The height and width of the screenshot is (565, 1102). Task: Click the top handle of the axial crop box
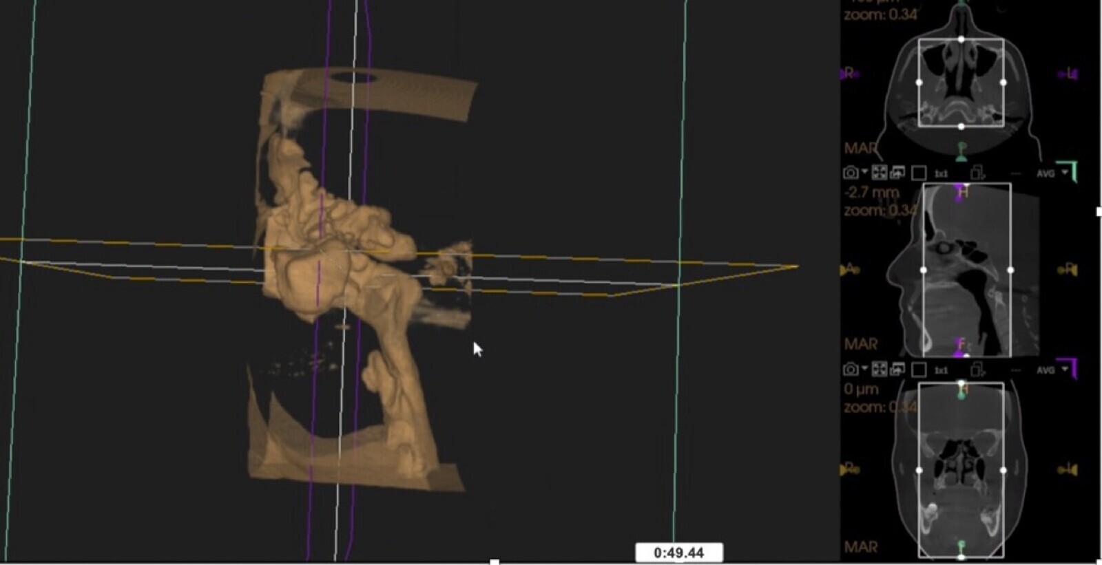(961, 39)
